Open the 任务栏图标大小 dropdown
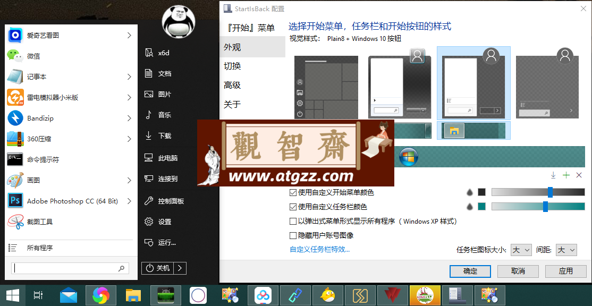 click(x=521, y=250)
